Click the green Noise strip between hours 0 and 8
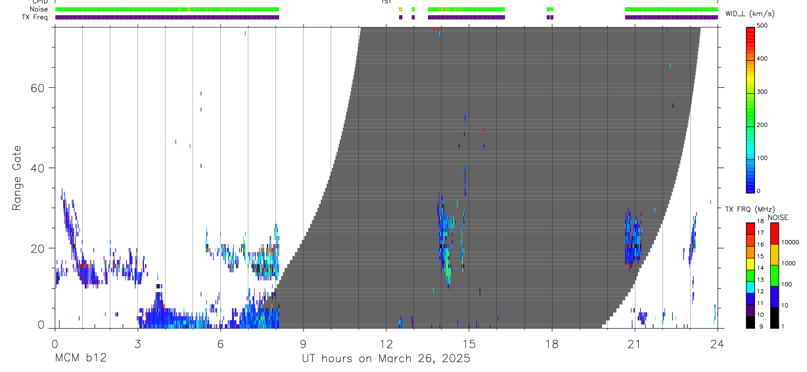This screenshot has width=807, height=372. click(x=168, y=9)
